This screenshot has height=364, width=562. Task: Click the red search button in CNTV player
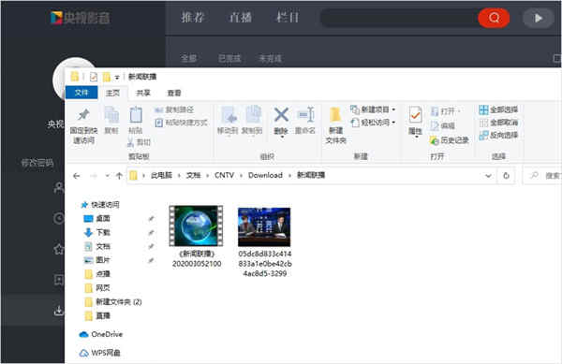(494, 18)
